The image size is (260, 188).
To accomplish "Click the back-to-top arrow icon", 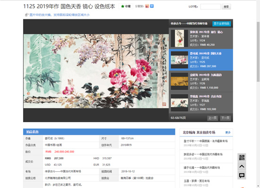I will point(242,166).
